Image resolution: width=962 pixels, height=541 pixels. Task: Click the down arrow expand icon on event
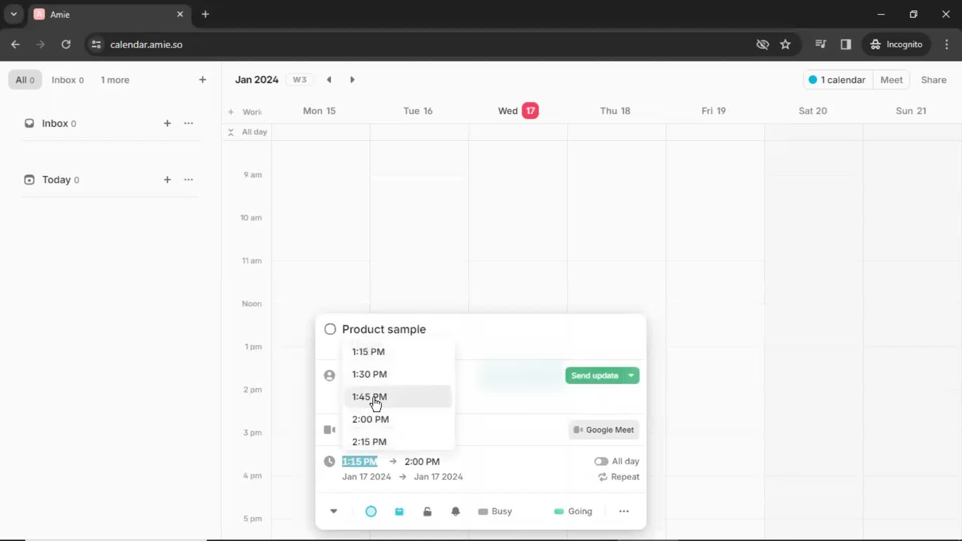[333, 510]
